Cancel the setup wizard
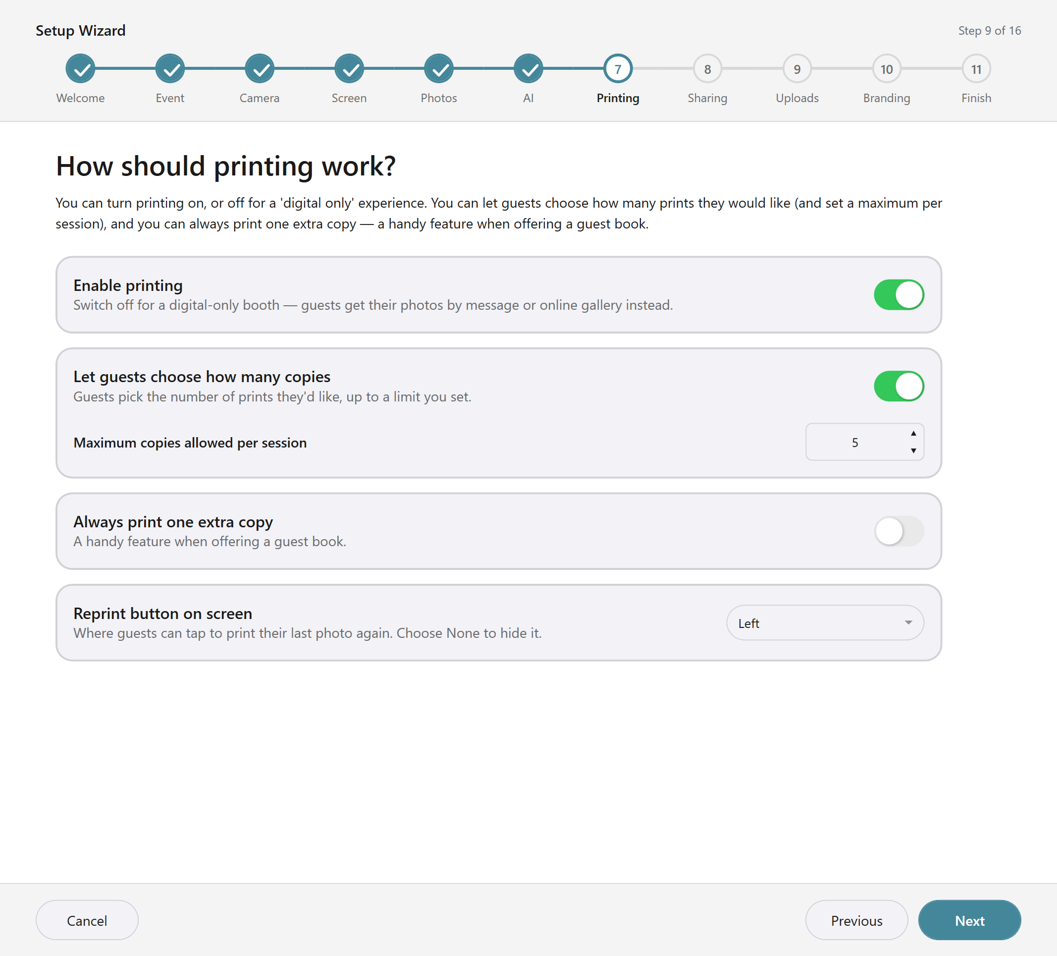The width and height of the screenshot is (1057, 956). coord(87,920)
